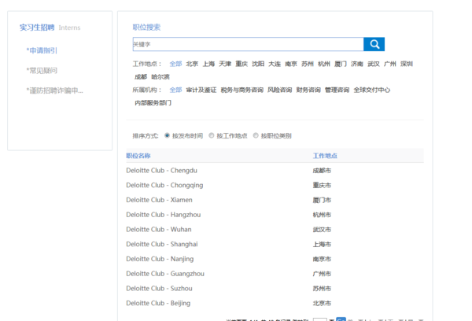The width and height of the screenshot is (472, 321).
Task: Filter work location by 济南
Action: tap(357, 64)
